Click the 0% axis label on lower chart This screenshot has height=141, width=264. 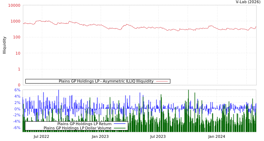[17, 109]
